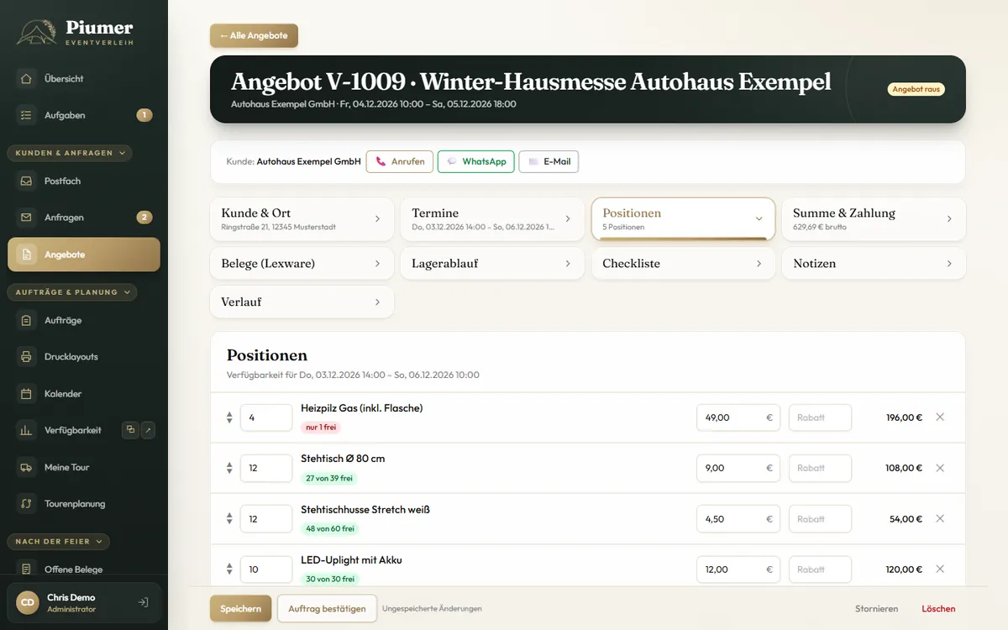Viewport: 1008px width, 630px height.
Task: Expand the Summe & Zahlung section
Action: tap(874, 219)
